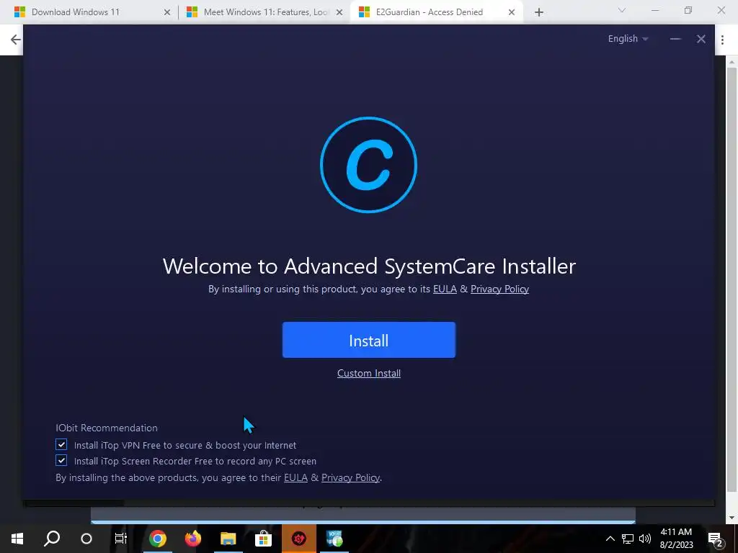The width and height of the screenshot is (738, 553).
Task: Expand the English language dropdown
Action: (x=628, y=39)
